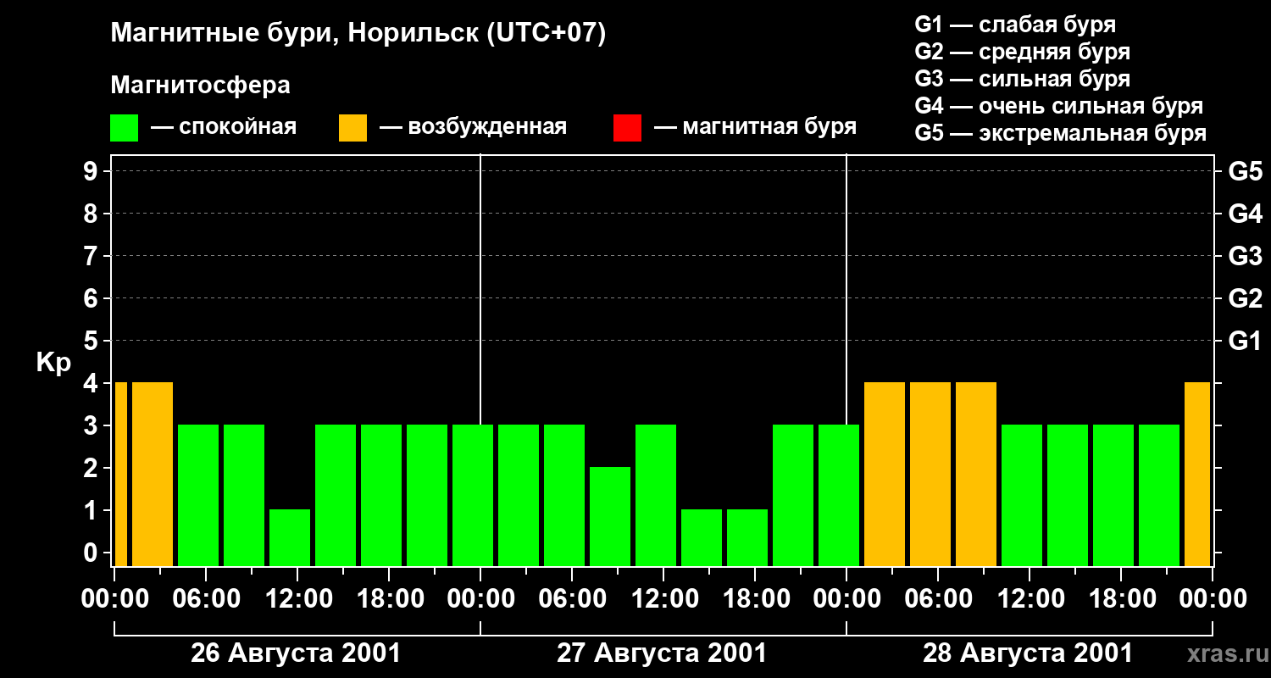Click the '27 Августа 2001' date label
Image resolution: width=1271 pixels, height=678 pixels.
tap(662, 653)
